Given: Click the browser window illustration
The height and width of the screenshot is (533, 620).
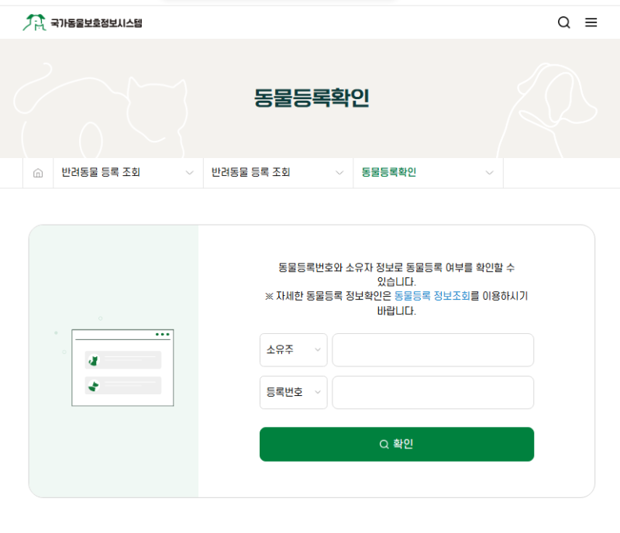Looking at the screenshot, I should pyautogui.click(x=122, y=367).
